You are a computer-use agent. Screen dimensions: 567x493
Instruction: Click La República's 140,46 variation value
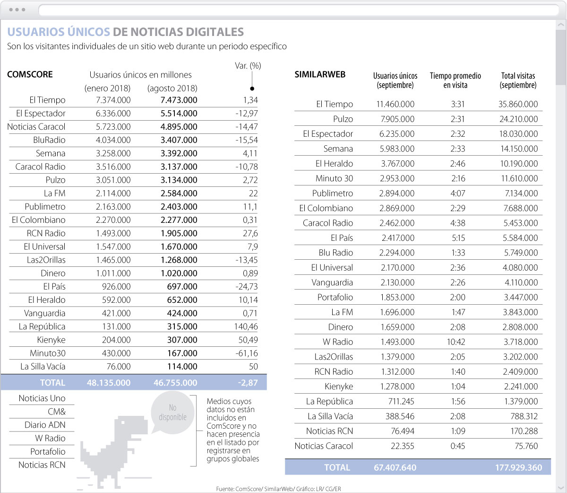248,326
